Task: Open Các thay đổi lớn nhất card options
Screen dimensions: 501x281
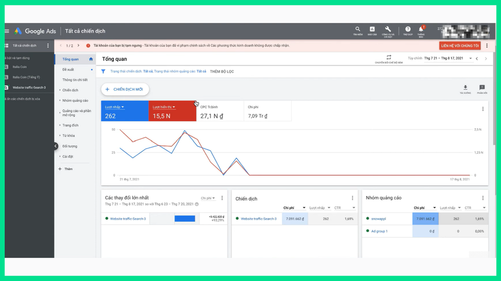Action: pyautogui.click(x=222, y=198)
